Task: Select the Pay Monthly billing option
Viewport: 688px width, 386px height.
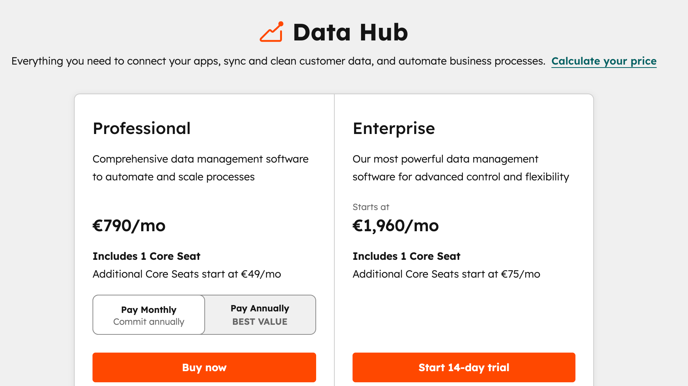Action: [x=148, y=315]
